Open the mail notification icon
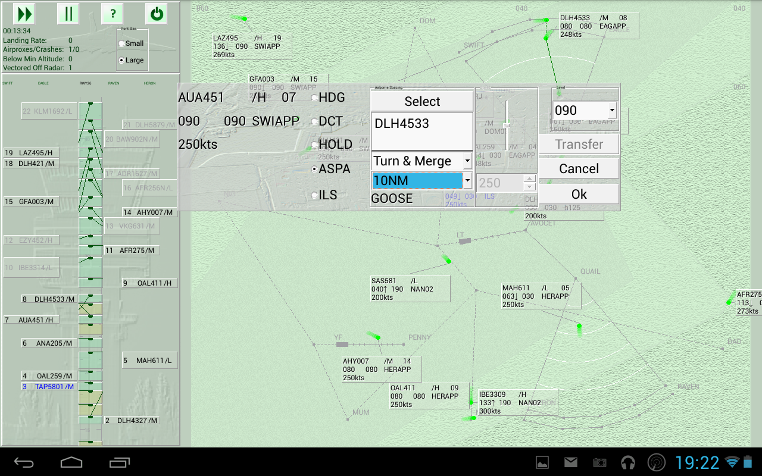Viewport: 762px width, 476px height. pyautogui.click(x=571, y=462)
